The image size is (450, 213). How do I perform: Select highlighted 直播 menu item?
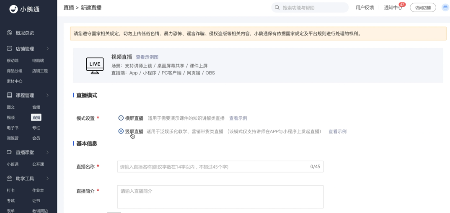coord(36,118)
